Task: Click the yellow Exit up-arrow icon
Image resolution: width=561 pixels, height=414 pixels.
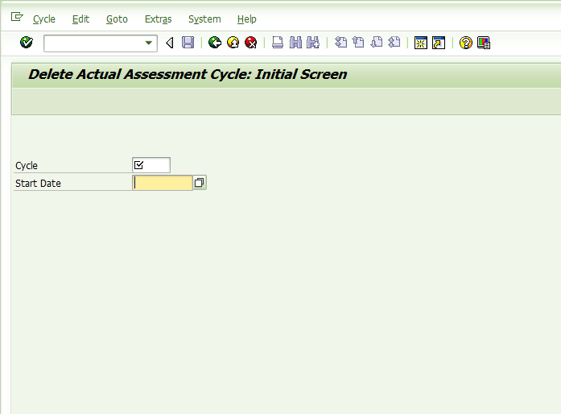Action: (233, 43)
